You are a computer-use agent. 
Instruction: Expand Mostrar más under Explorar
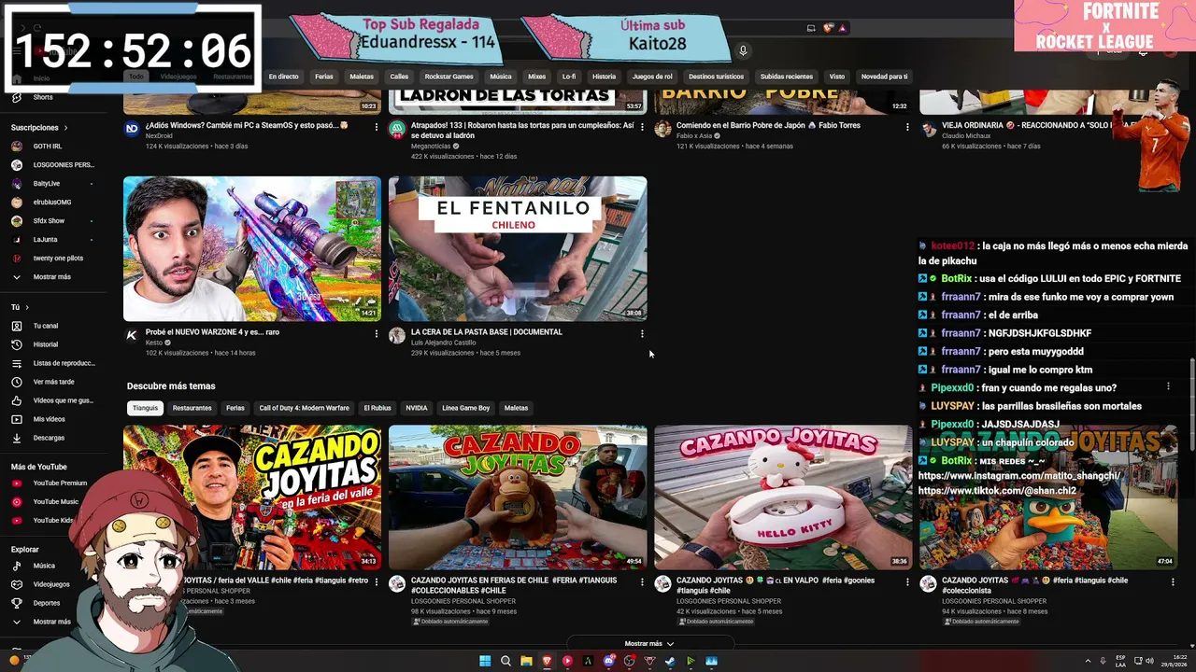[x=51, y=622]
